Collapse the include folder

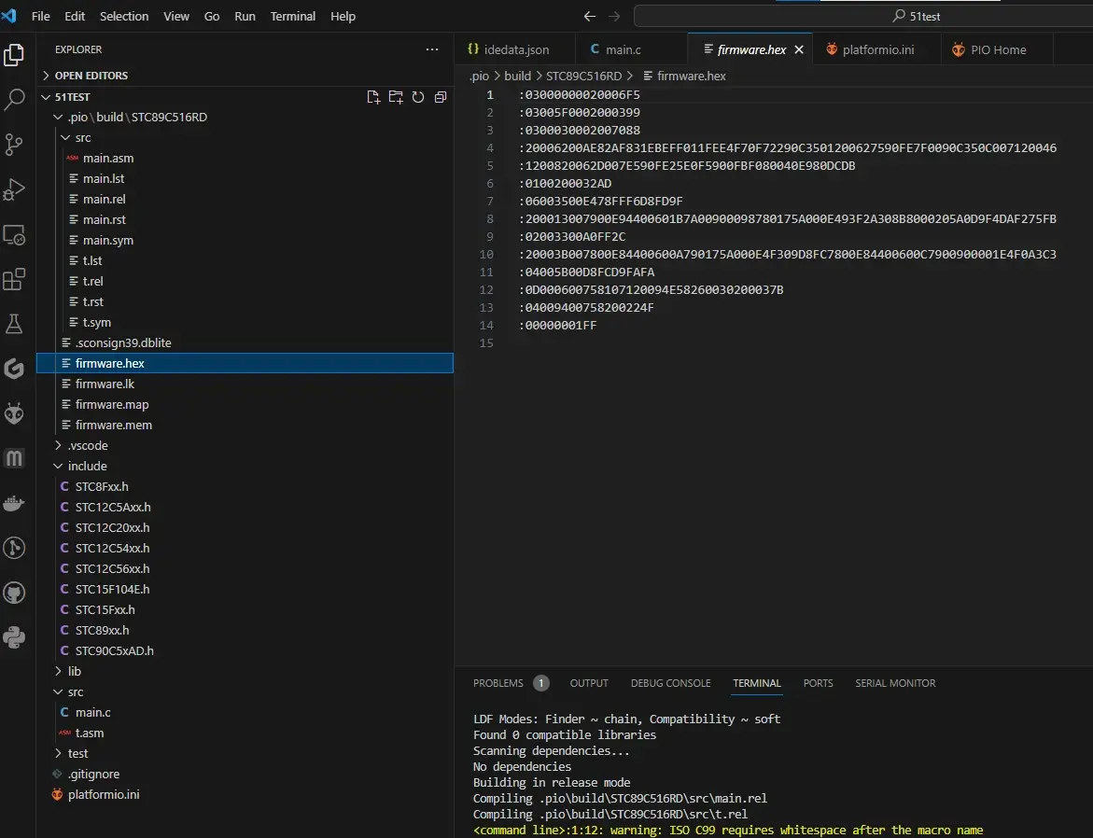coord(87,466)
